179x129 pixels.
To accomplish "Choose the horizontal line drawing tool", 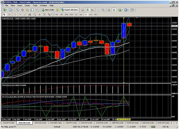I will [x=20, y=15].
